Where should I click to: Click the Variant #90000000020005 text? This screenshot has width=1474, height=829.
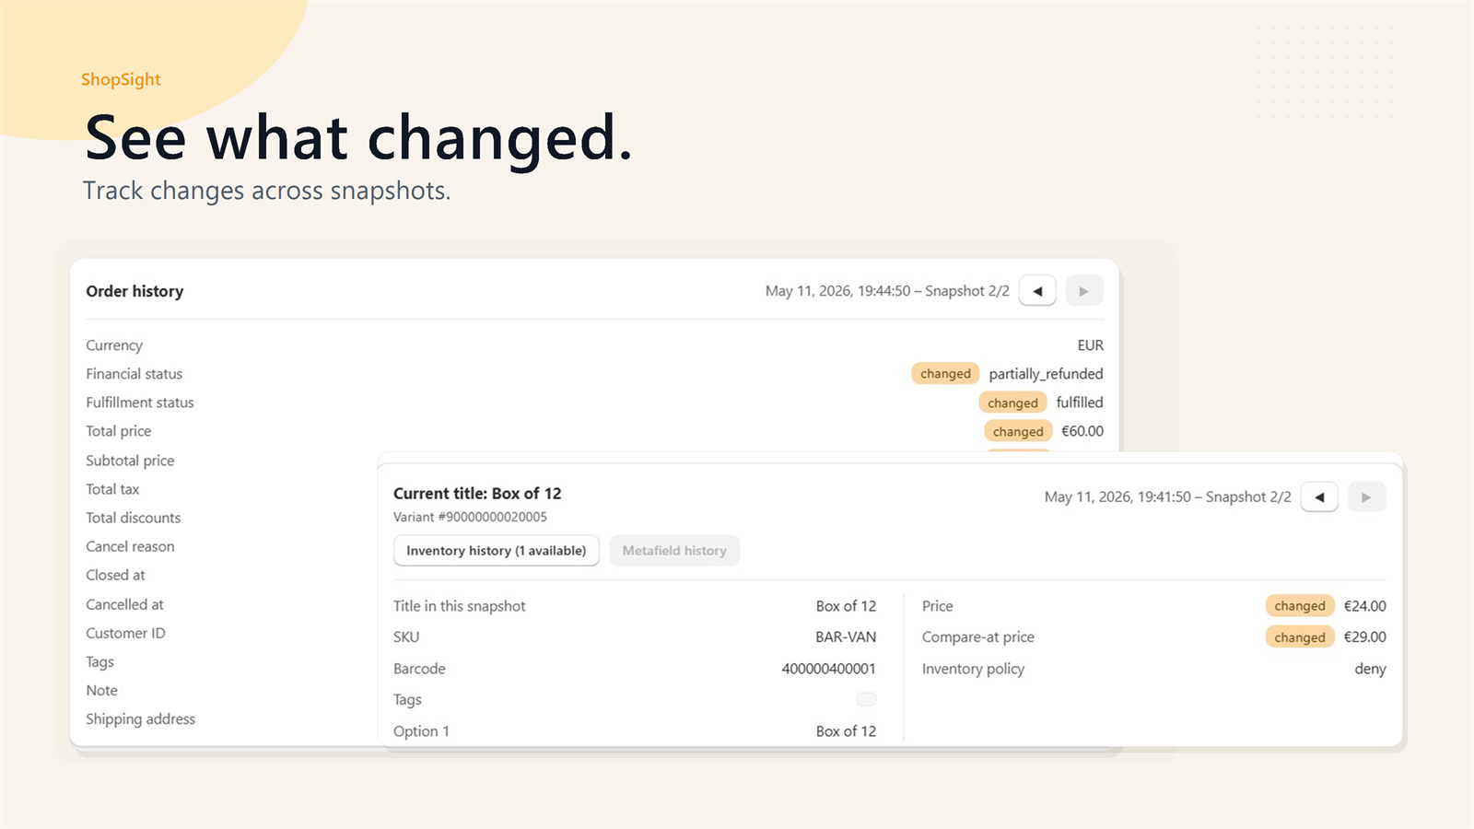pos(470,517)
